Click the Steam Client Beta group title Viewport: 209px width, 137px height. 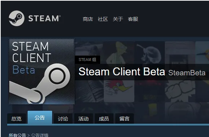pyautogui.click(x=122, y=72)
